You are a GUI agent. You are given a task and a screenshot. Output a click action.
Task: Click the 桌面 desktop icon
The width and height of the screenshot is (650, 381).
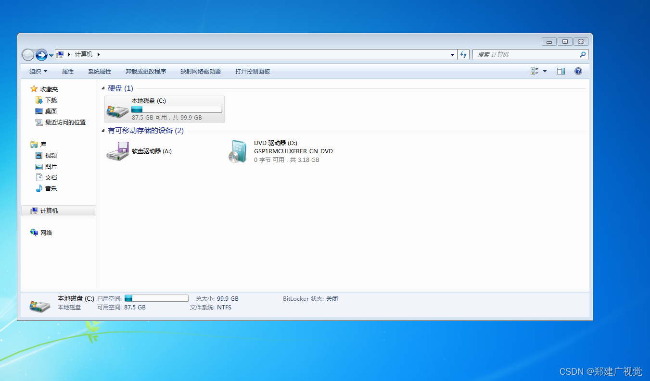(39, 111)
